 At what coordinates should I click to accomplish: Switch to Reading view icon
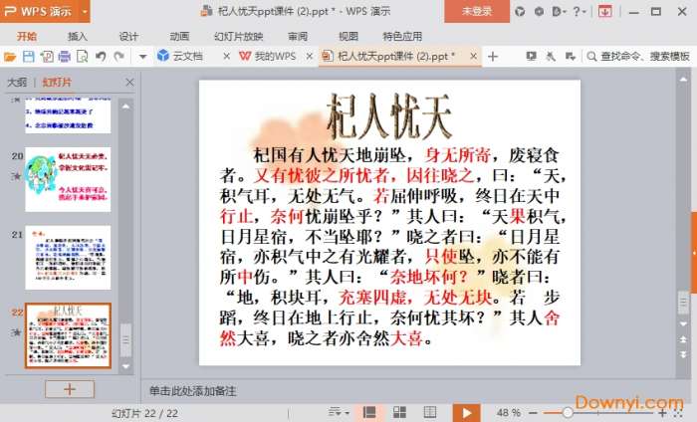click(430, 413)
